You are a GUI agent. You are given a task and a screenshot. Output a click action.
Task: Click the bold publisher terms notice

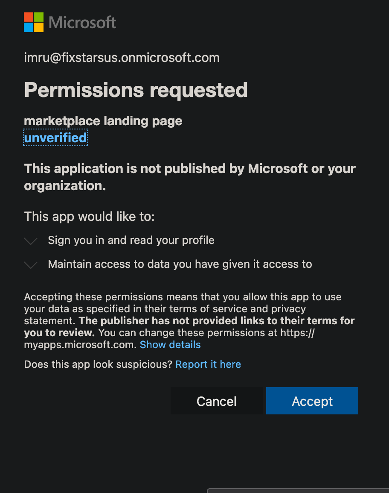pyautogui.click(x=217, y=320)
